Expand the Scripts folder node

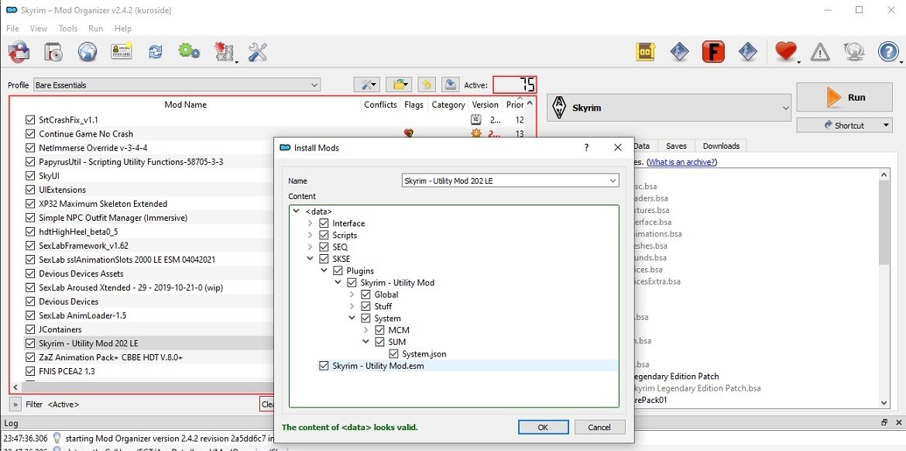click(x=311, y=235)
